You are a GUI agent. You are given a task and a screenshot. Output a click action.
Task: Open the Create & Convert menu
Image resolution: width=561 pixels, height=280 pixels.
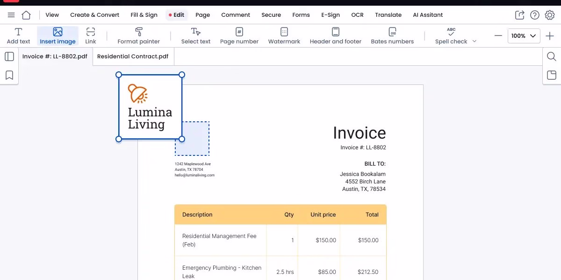pos(95,15)
